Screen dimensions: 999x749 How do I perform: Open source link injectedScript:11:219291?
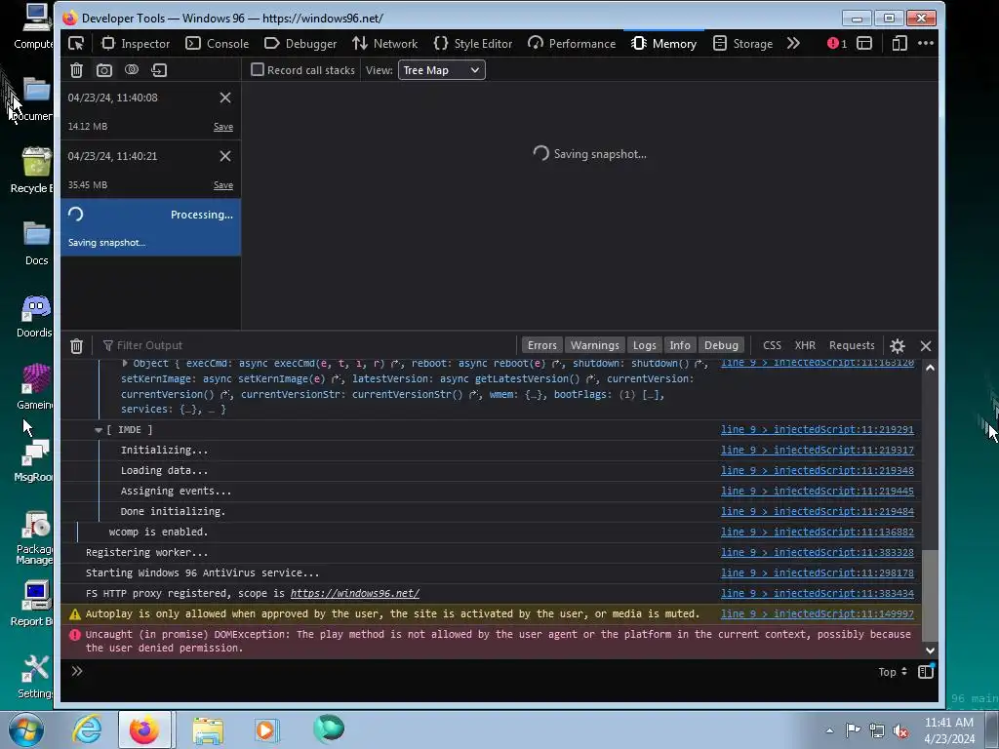pos(818,430)
